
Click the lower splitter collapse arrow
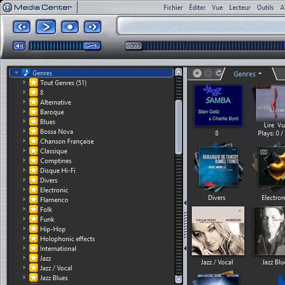coord(185,248)
